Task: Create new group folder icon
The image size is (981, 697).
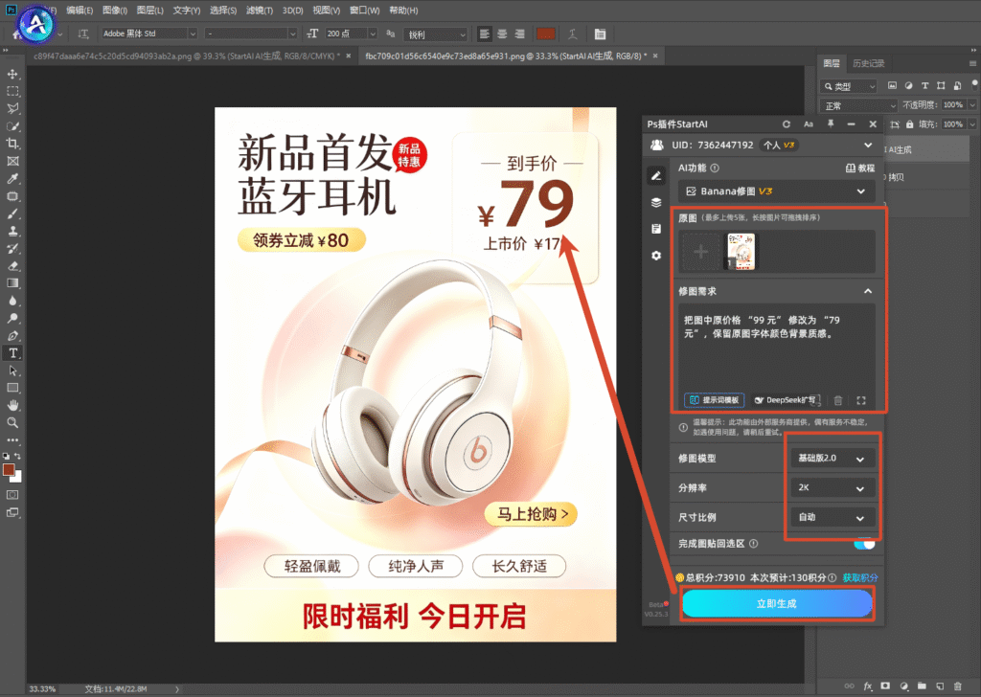Action: 922,686
